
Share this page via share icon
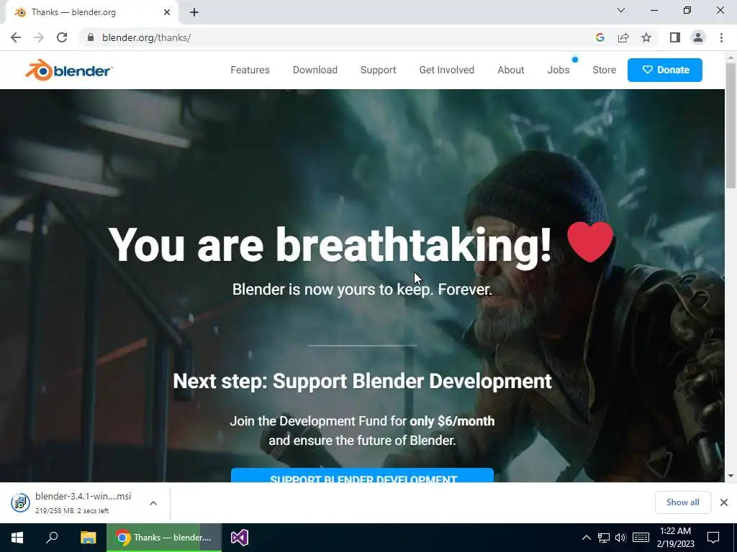(x=623, y=37)
